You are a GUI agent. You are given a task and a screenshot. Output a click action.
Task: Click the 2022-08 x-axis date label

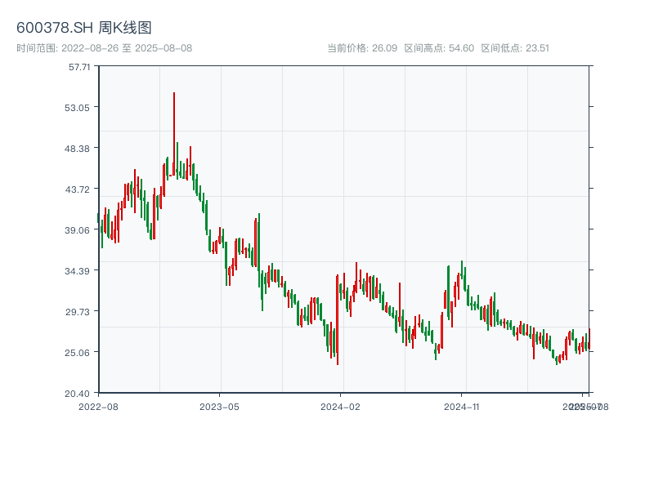[98, 406]
